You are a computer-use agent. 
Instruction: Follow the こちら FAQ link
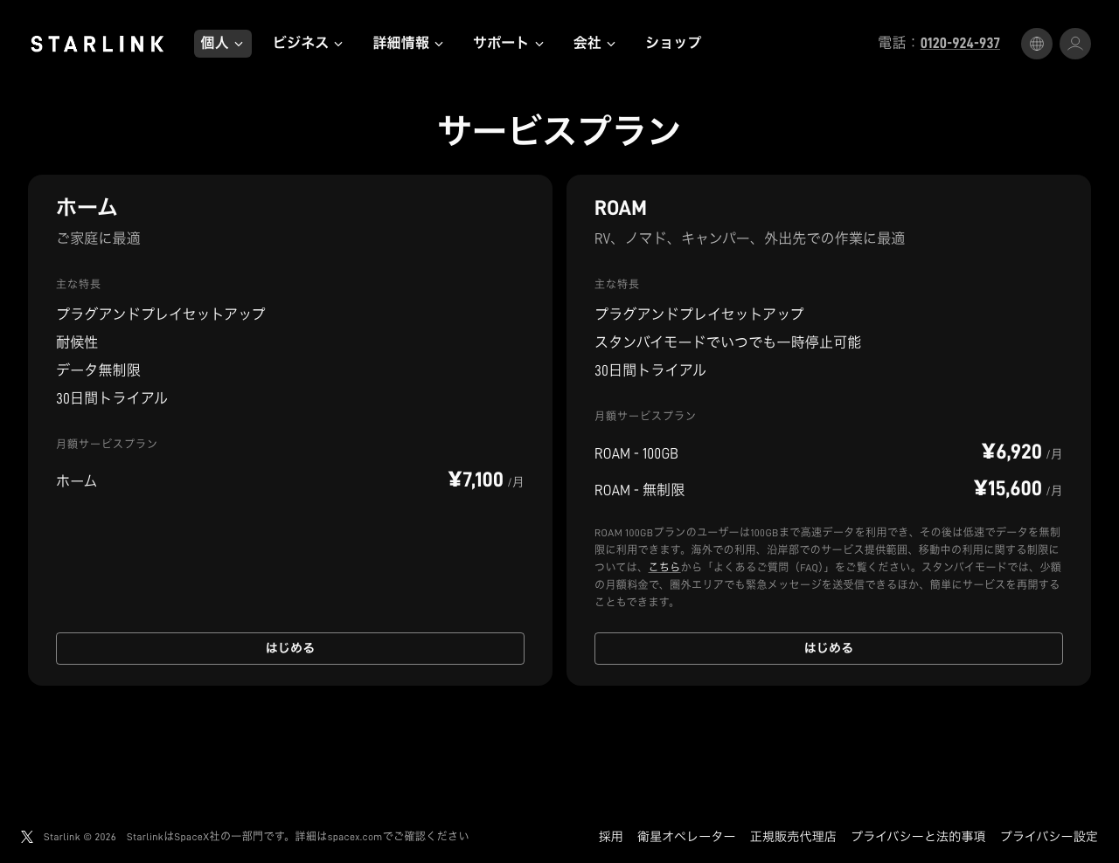point(664,567)
